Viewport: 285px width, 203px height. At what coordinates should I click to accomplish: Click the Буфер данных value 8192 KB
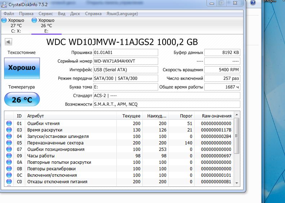click(222, 52)
